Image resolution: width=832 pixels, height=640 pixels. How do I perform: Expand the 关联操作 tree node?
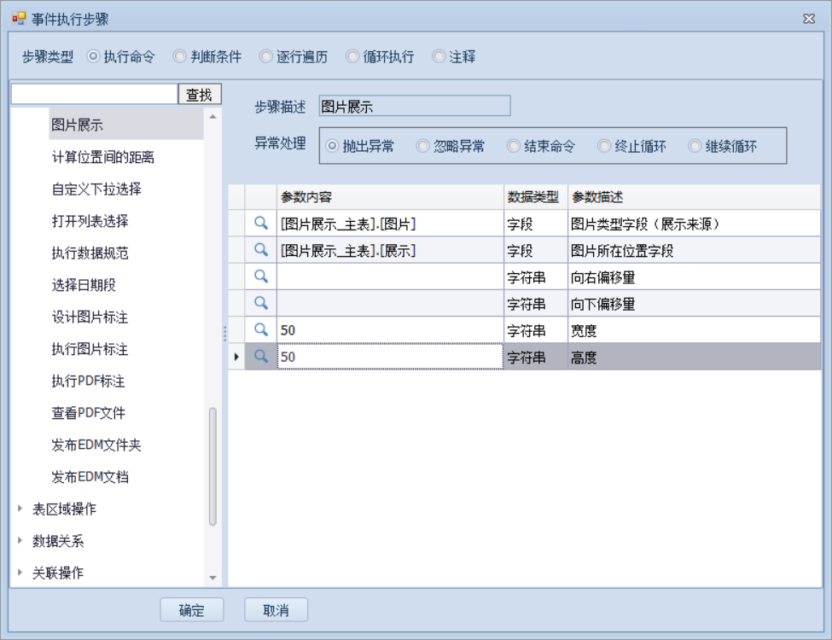pyautogui.click(x=20, y=573)
